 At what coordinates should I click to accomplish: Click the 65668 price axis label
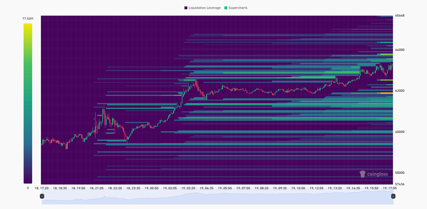pos(400,15)
